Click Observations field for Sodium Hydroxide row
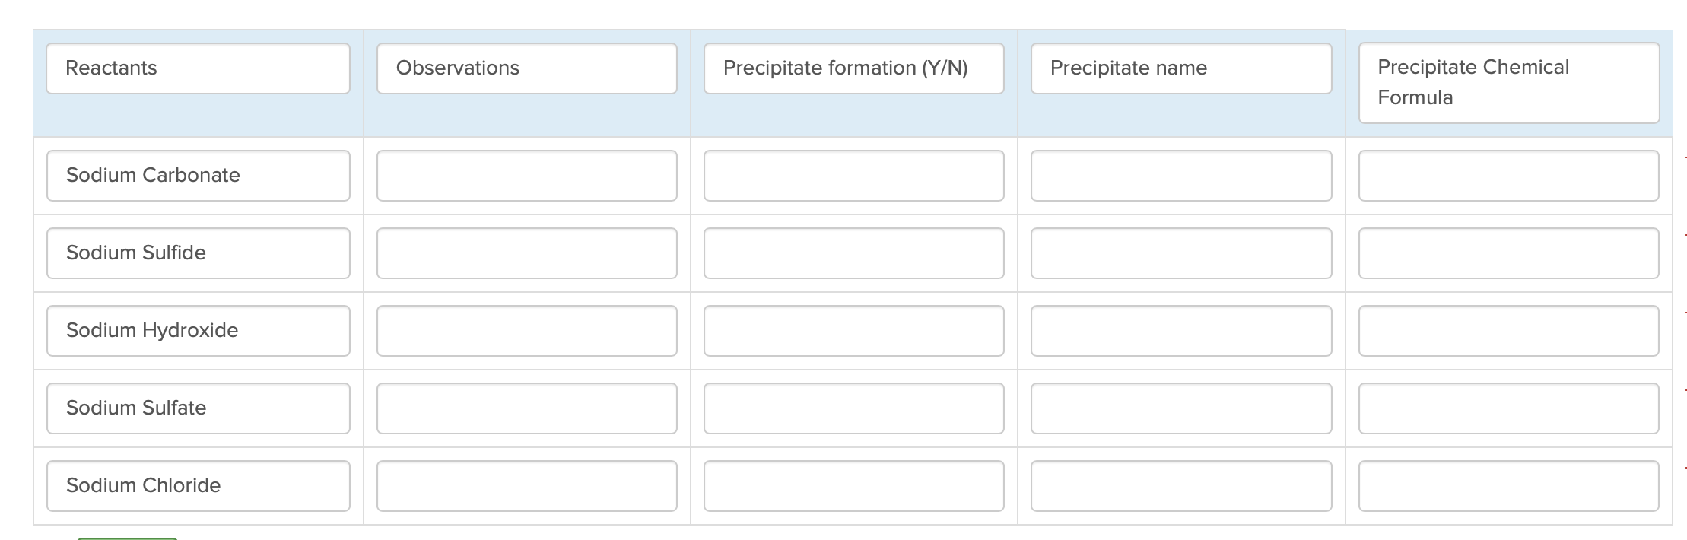This screenshot has width=1687, height=540. [526, 331]
